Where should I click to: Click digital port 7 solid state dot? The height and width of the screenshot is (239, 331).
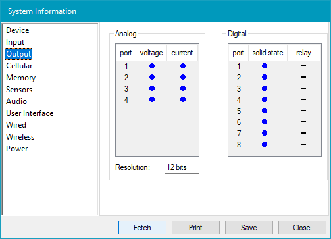[265, 133]
